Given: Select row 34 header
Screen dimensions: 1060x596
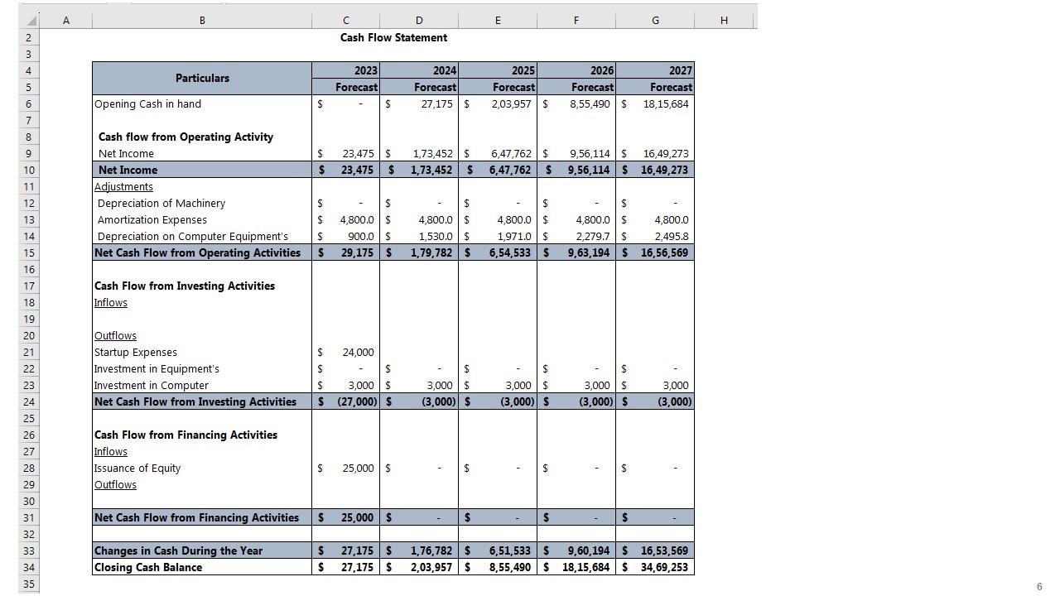Looking at the screenshot, I should [29, 567].
